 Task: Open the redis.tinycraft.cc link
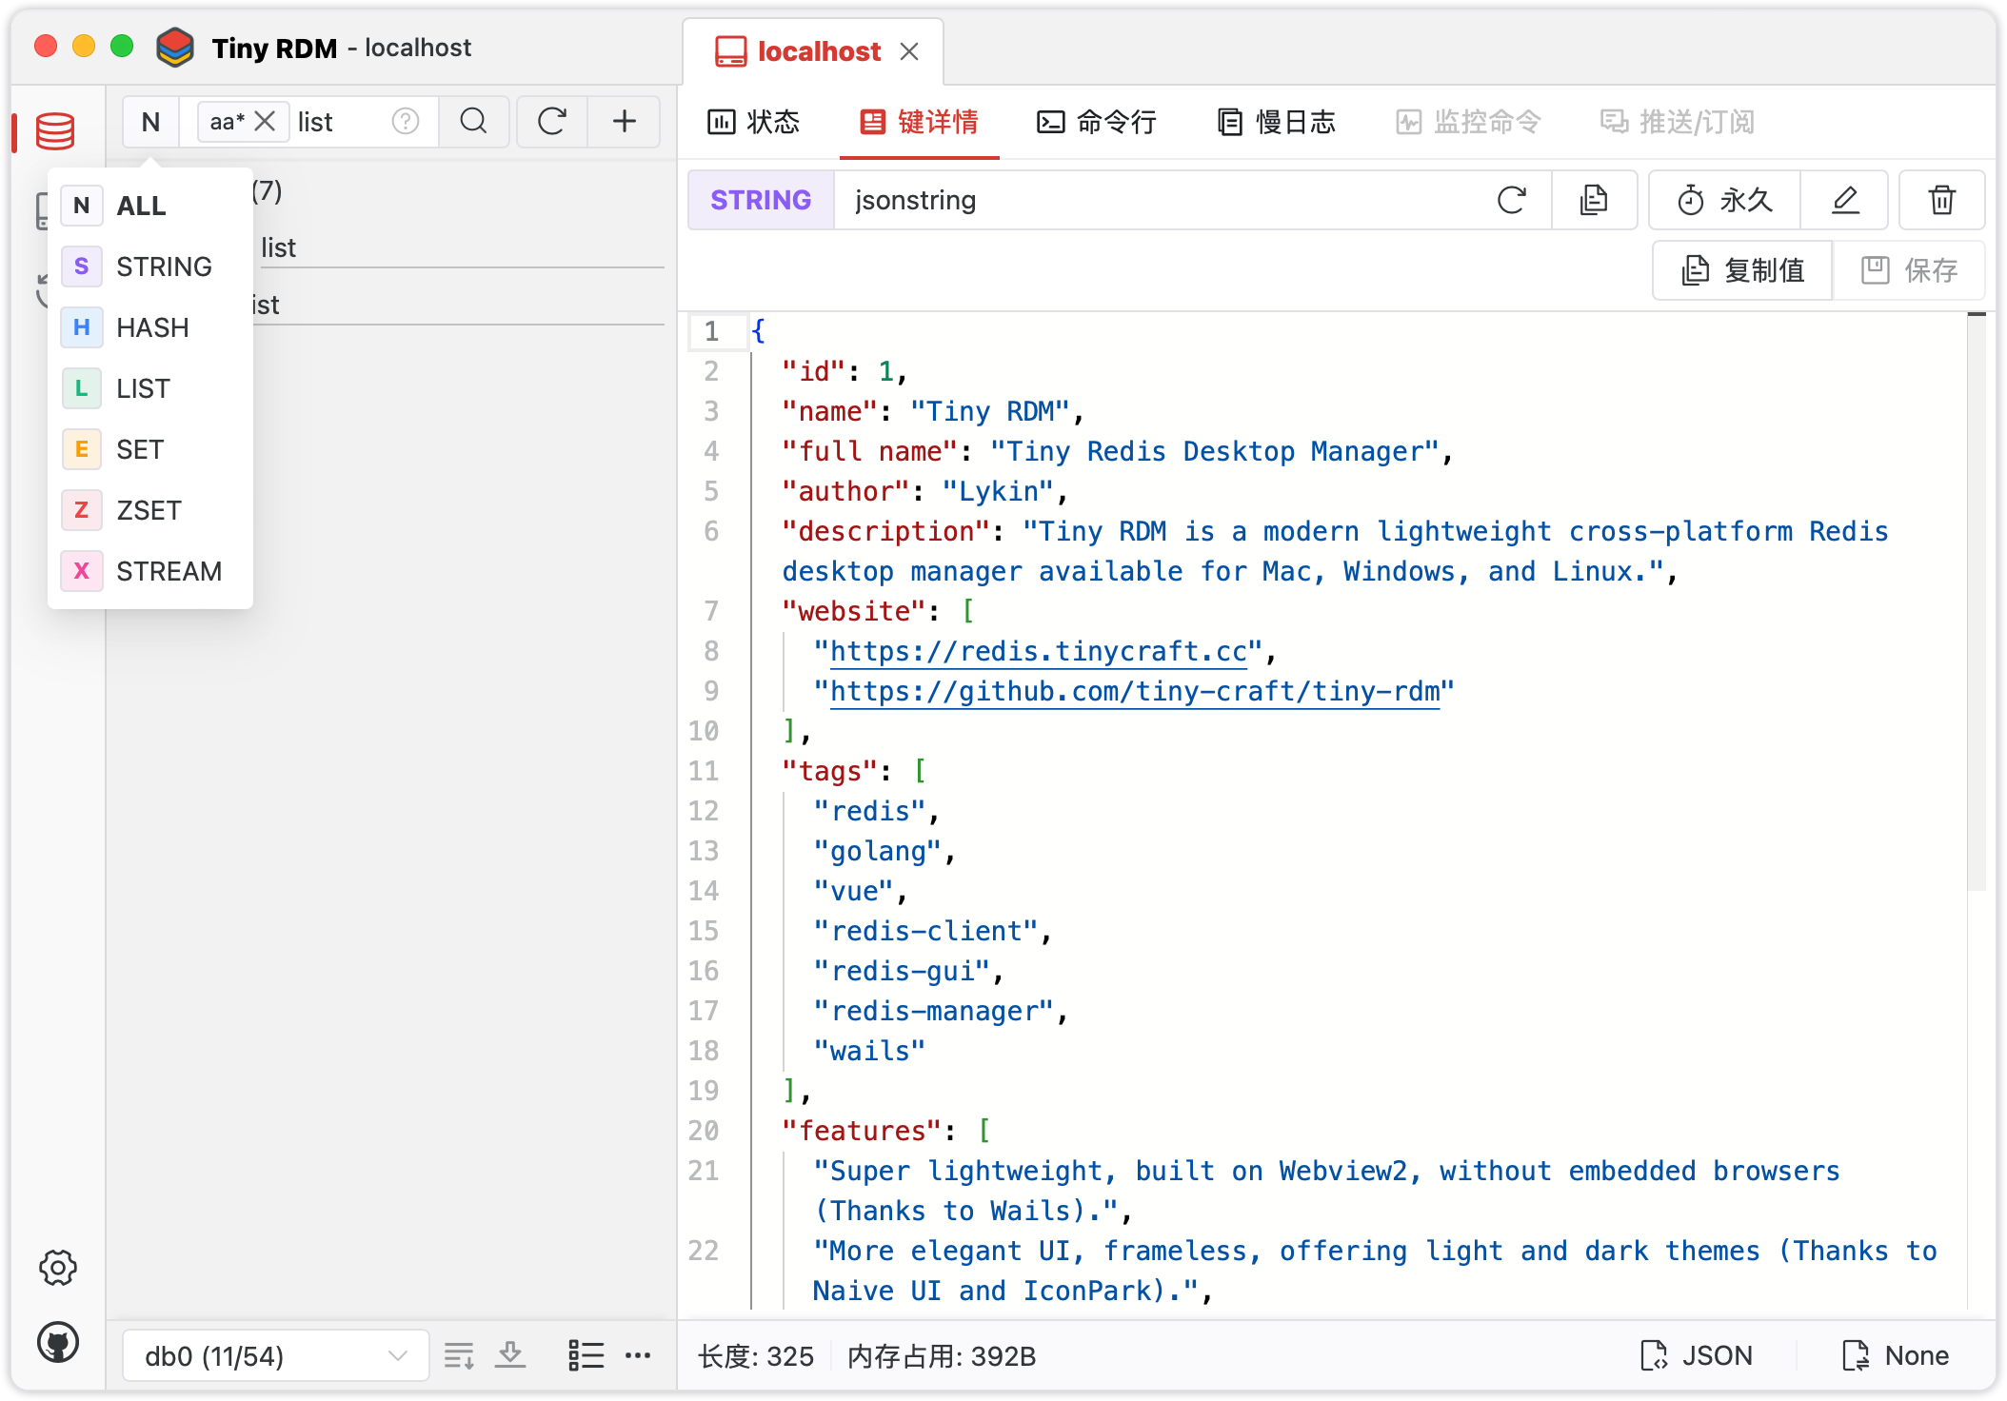(x=1039, y=651)
